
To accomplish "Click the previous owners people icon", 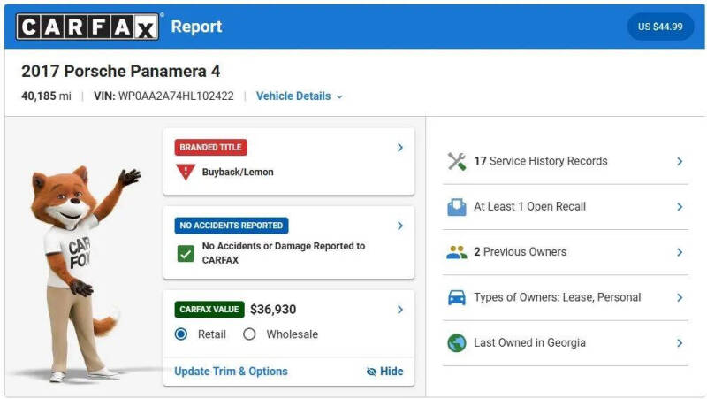I will point(456,252).
